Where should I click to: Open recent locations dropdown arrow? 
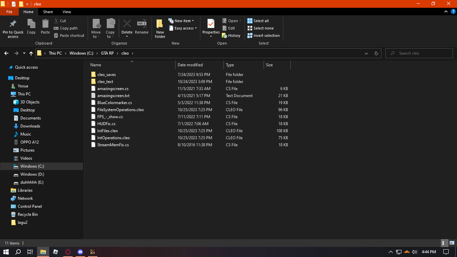tap(24, 53)
